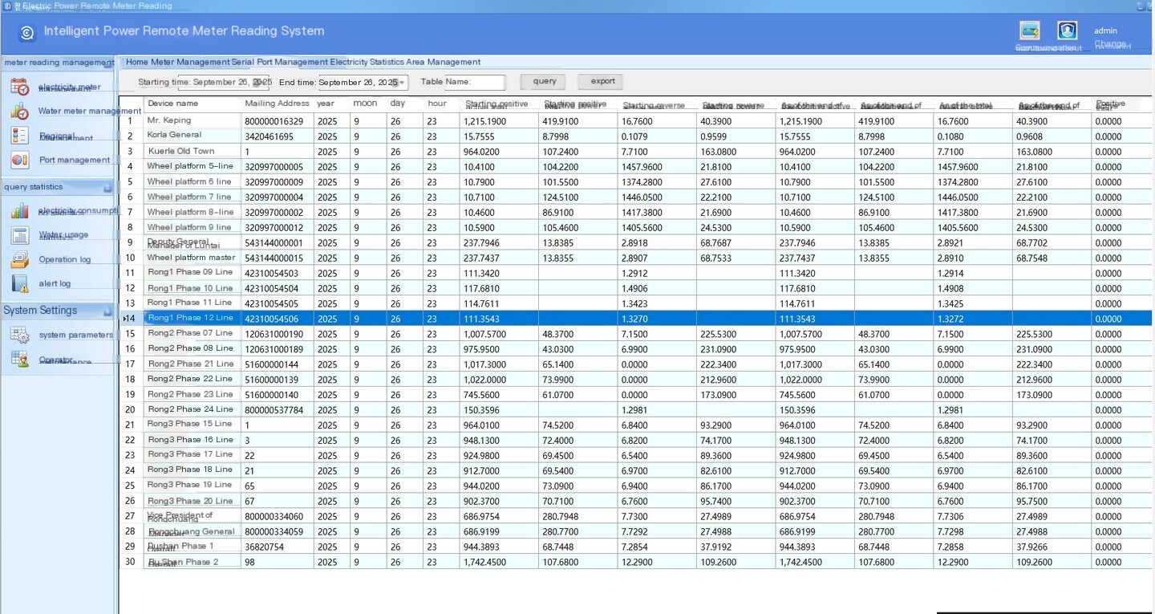Focus the Table Name input field
The image size is (1155, 614).
[475, 82]
